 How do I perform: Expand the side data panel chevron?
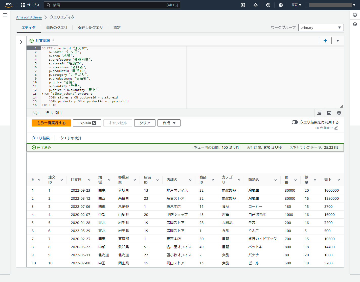pos(21,42)
